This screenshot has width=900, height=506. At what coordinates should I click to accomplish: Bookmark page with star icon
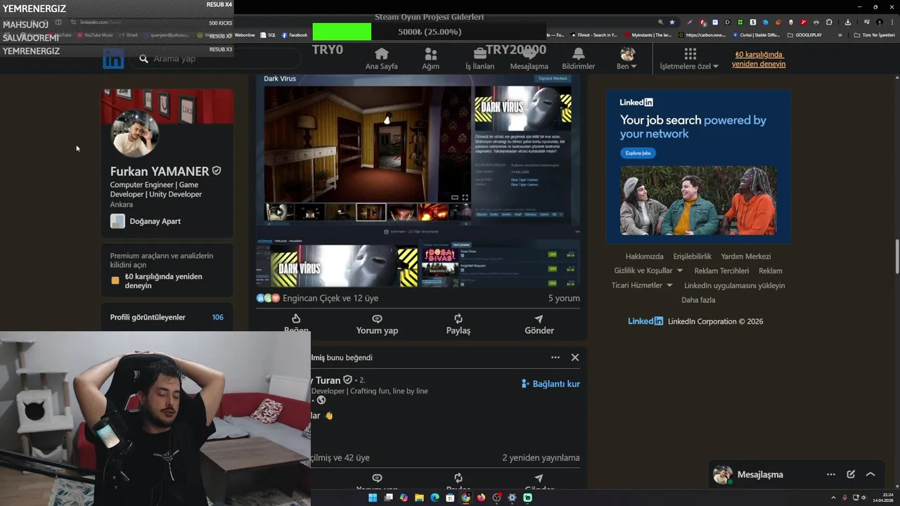pos(672,22)
